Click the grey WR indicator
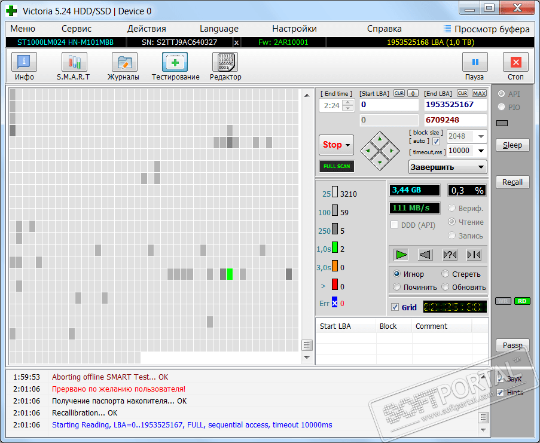 coord(503,301)
